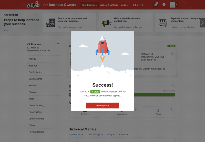Hide the steps to success panel
The height and width of the screenshot is (142, 205).
[6, 31]
